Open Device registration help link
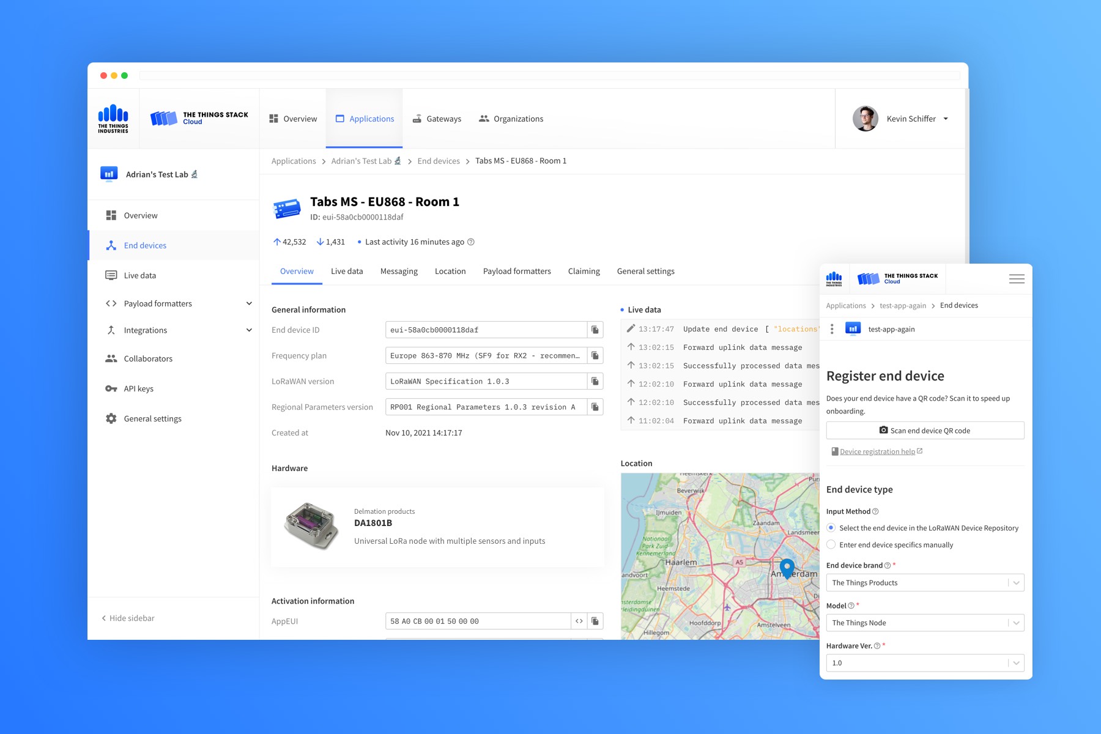1101x734 pixels. coord(877,452)
